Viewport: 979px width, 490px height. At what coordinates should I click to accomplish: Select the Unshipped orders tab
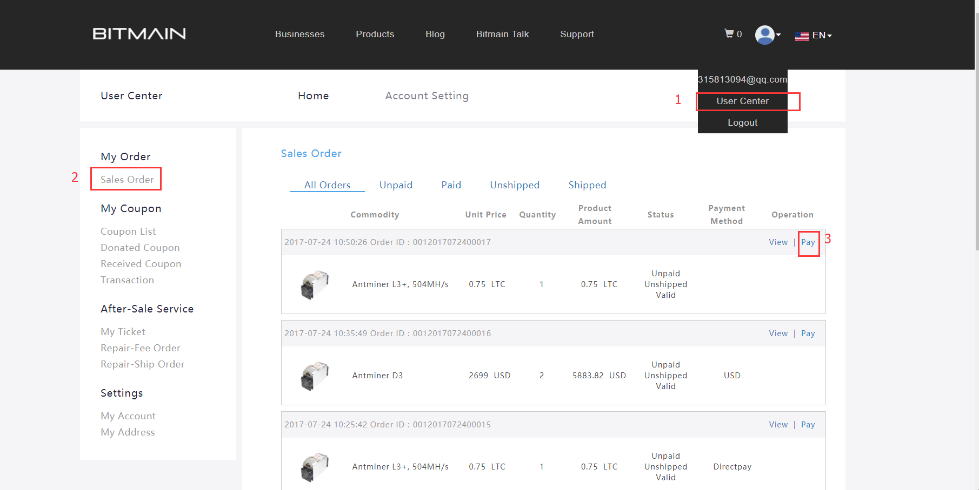515,185
